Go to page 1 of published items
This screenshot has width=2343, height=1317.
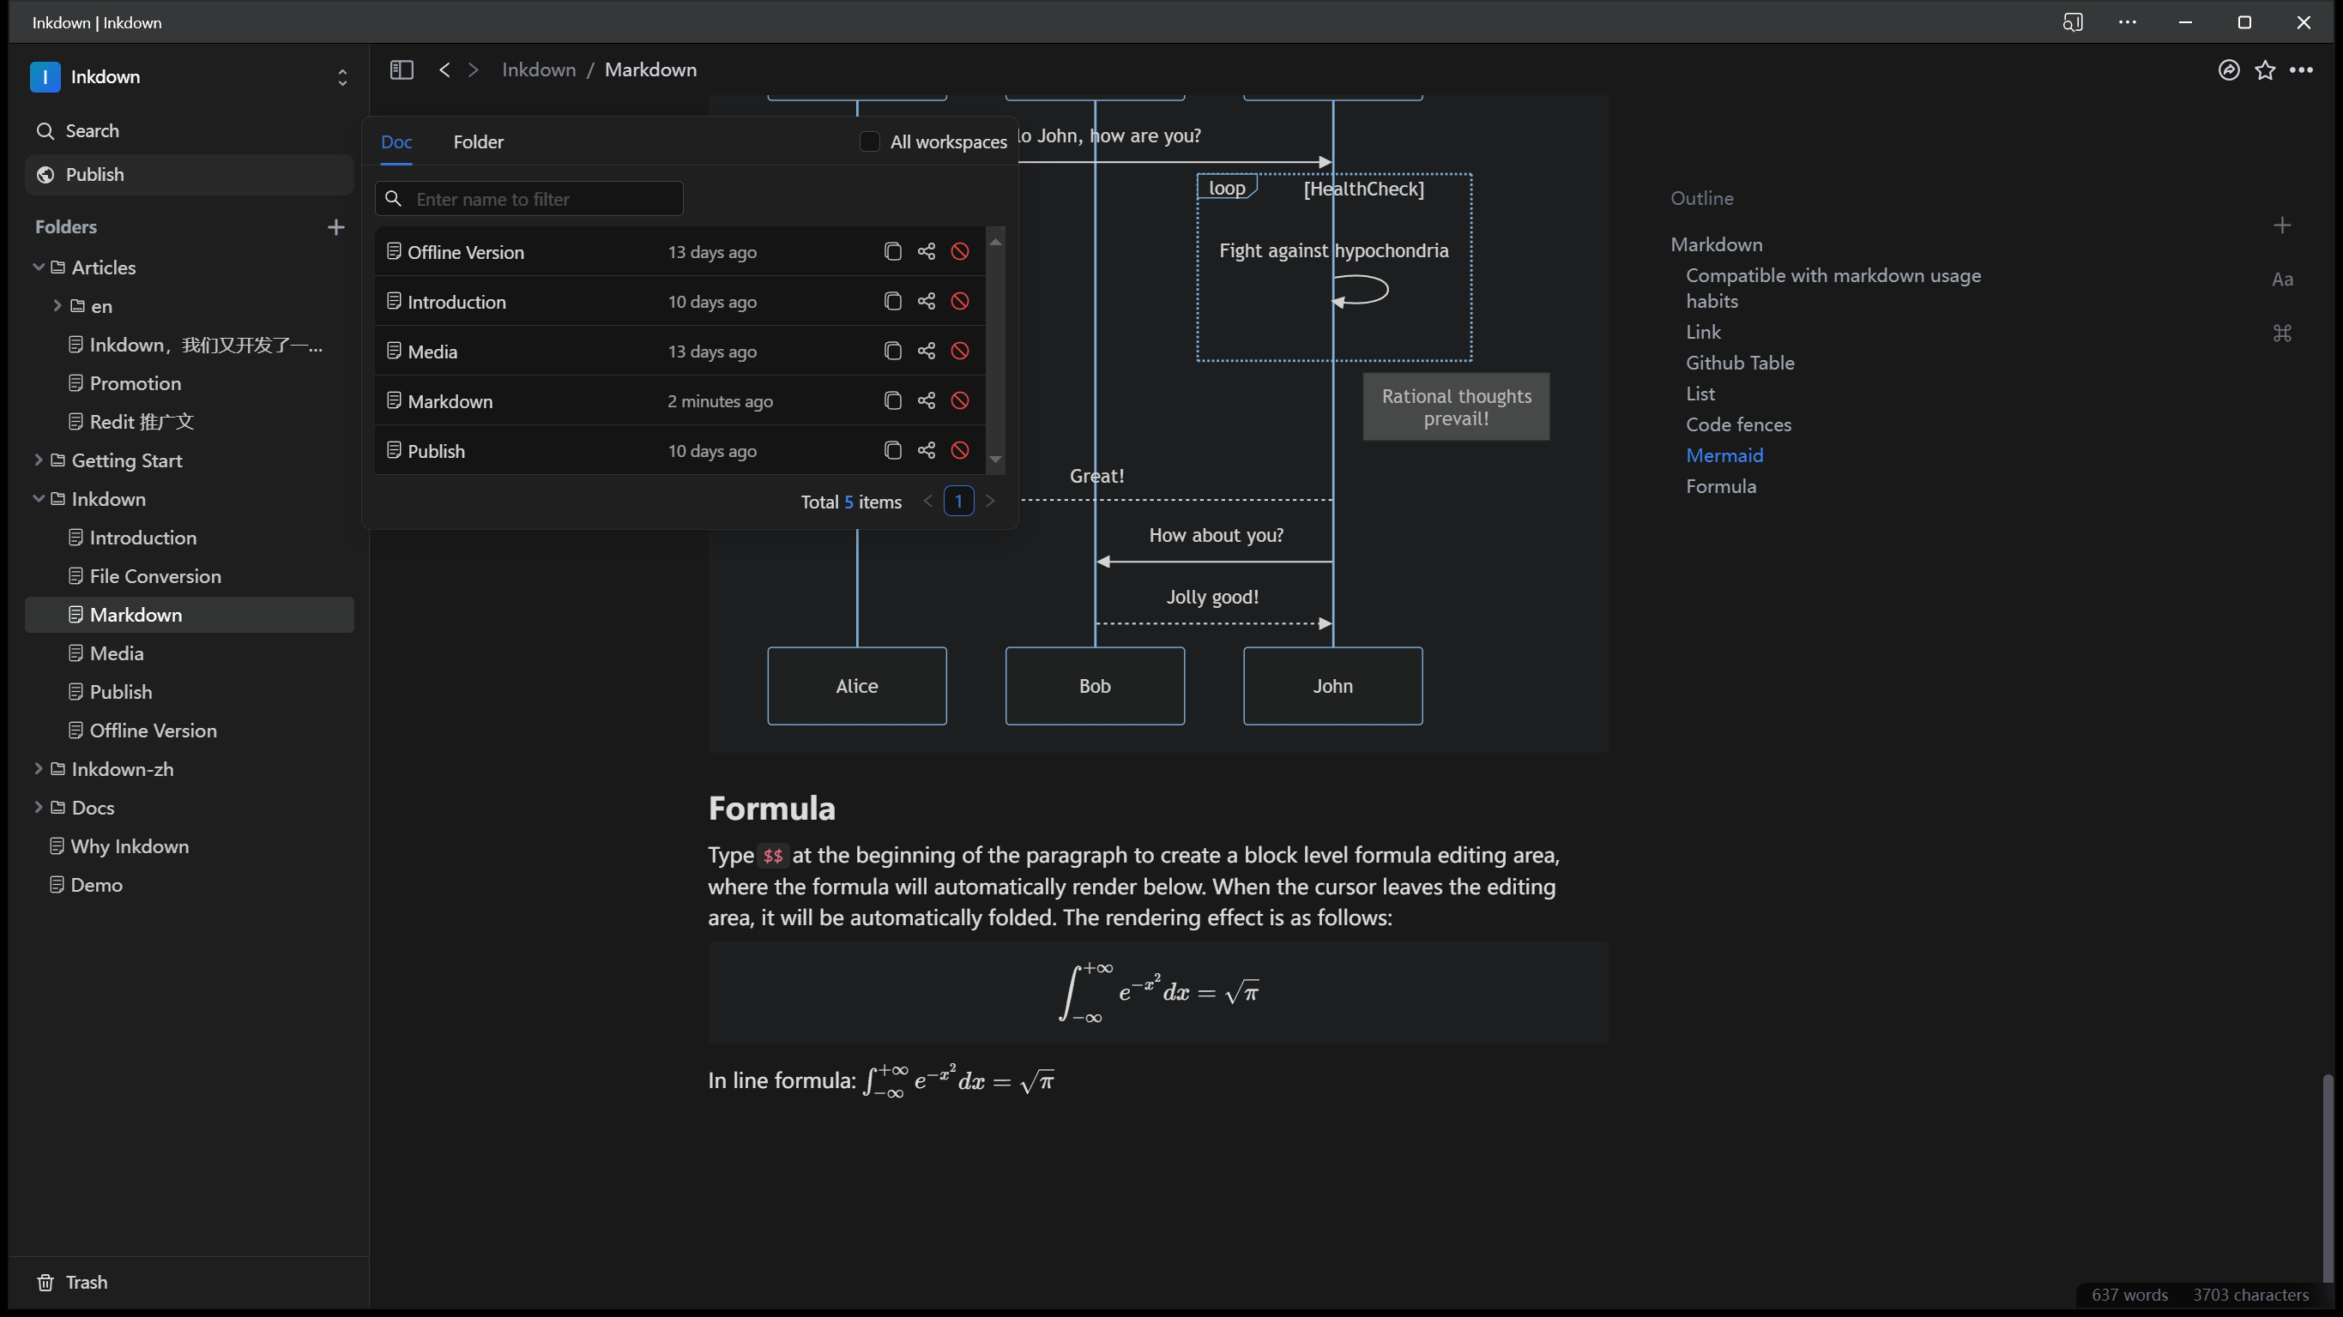[x=958, y=501]
